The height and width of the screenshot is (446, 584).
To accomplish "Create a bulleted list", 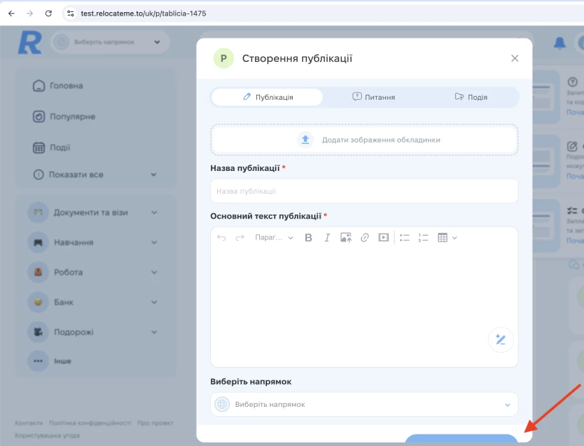I will click(405, 238).
